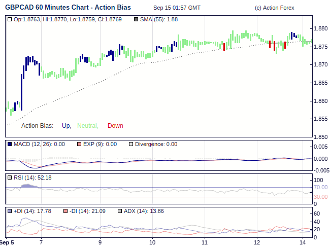Viewport: 330px width, 248px height.
Task: Click the '11' date marker on time axis
Action: pyautogui.click(x=204, y=242)
